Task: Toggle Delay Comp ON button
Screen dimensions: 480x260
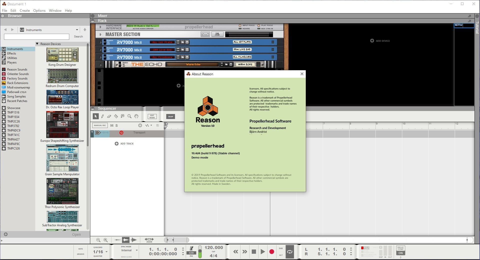Action: click(x=400, y=253)
